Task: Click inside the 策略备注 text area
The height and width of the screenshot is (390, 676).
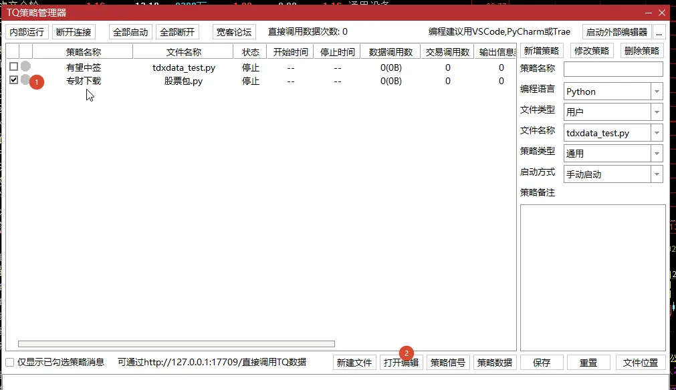Action: (x=593, y=278)
